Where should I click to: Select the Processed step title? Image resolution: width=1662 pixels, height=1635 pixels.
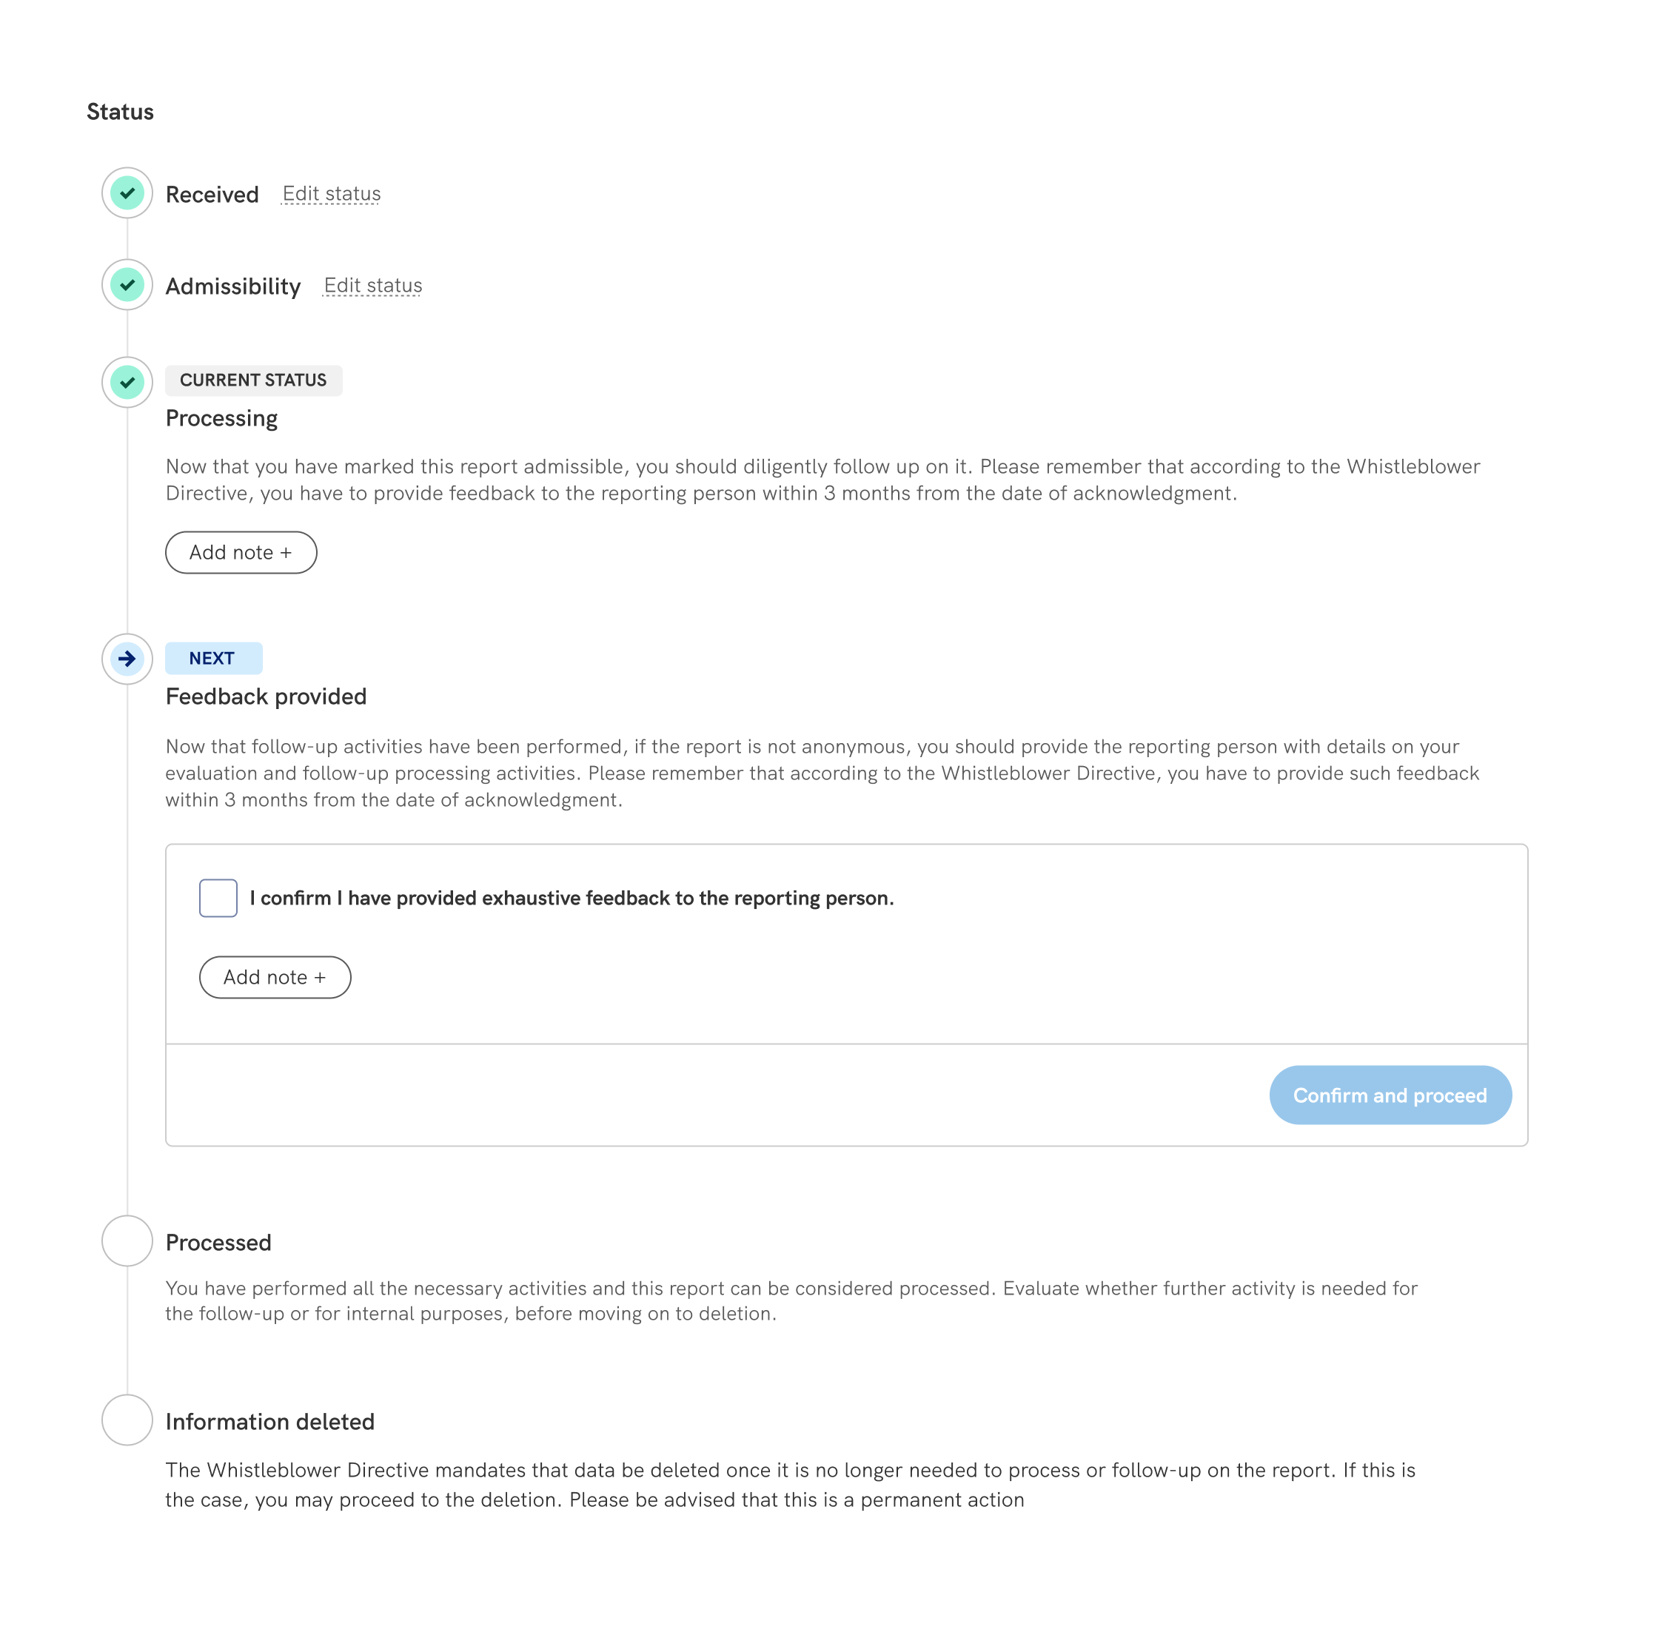pos(218,1243)
